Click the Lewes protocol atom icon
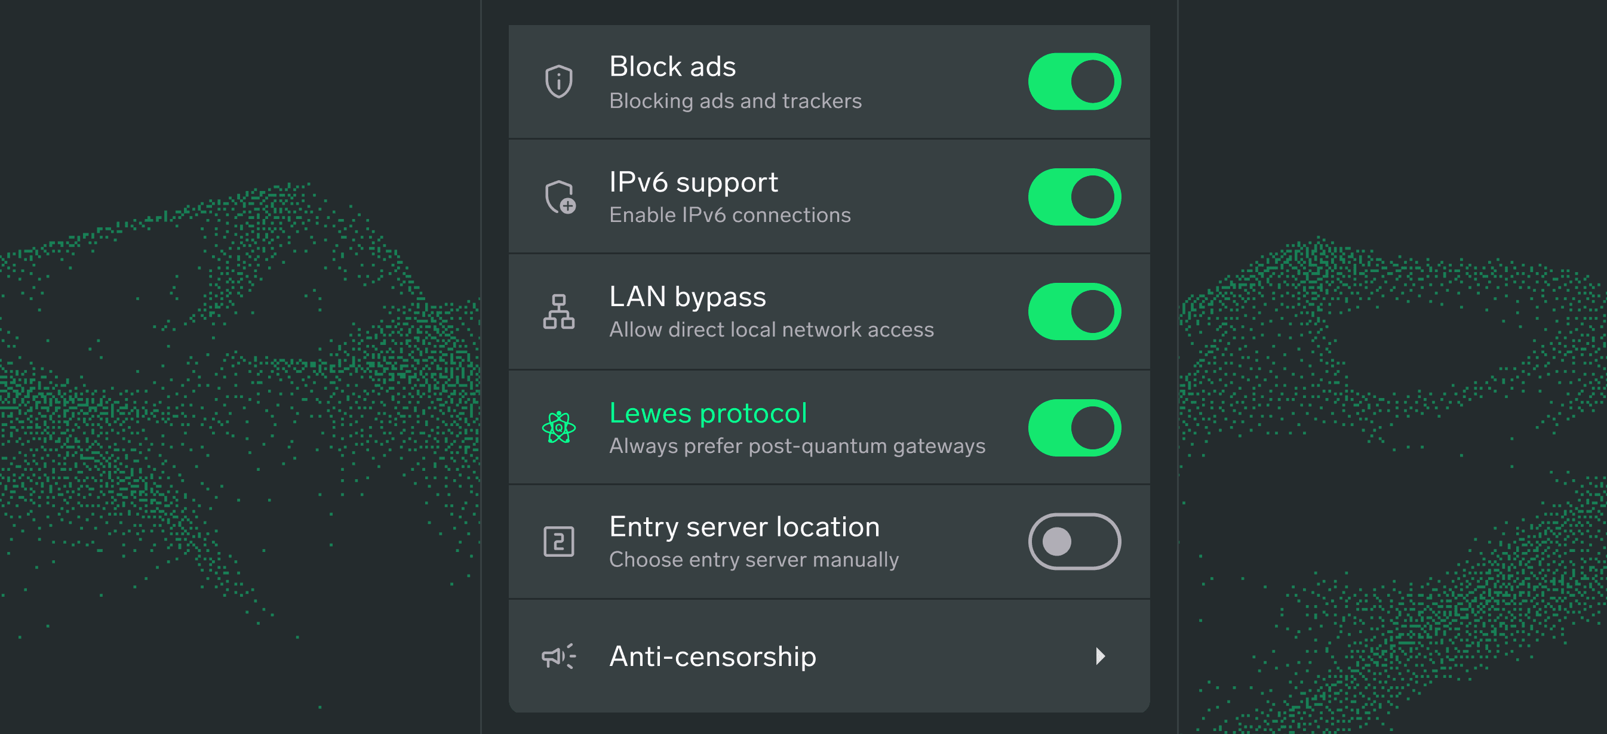Screen dimensions: 1607x734 click(x=558, y=428)
